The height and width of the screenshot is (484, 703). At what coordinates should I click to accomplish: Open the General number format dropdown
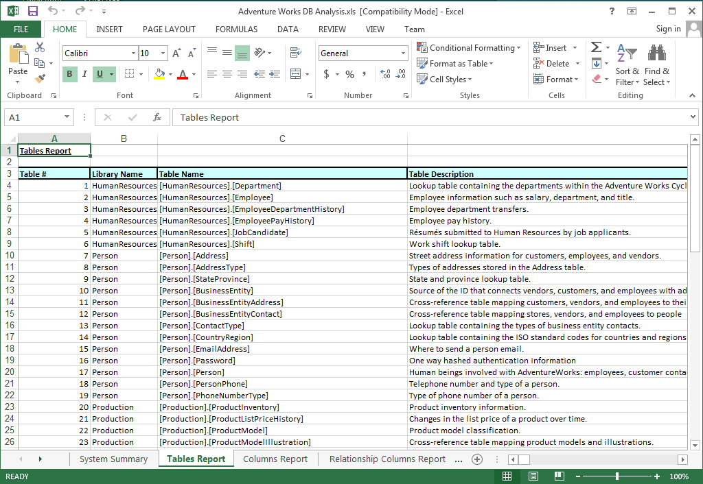coord(403,53)
